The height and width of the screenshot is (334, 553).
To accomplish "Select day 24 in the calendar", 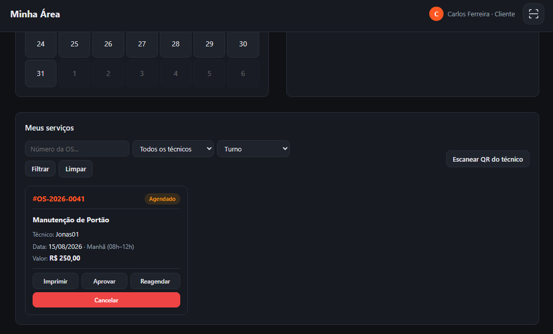I will 41,44.
